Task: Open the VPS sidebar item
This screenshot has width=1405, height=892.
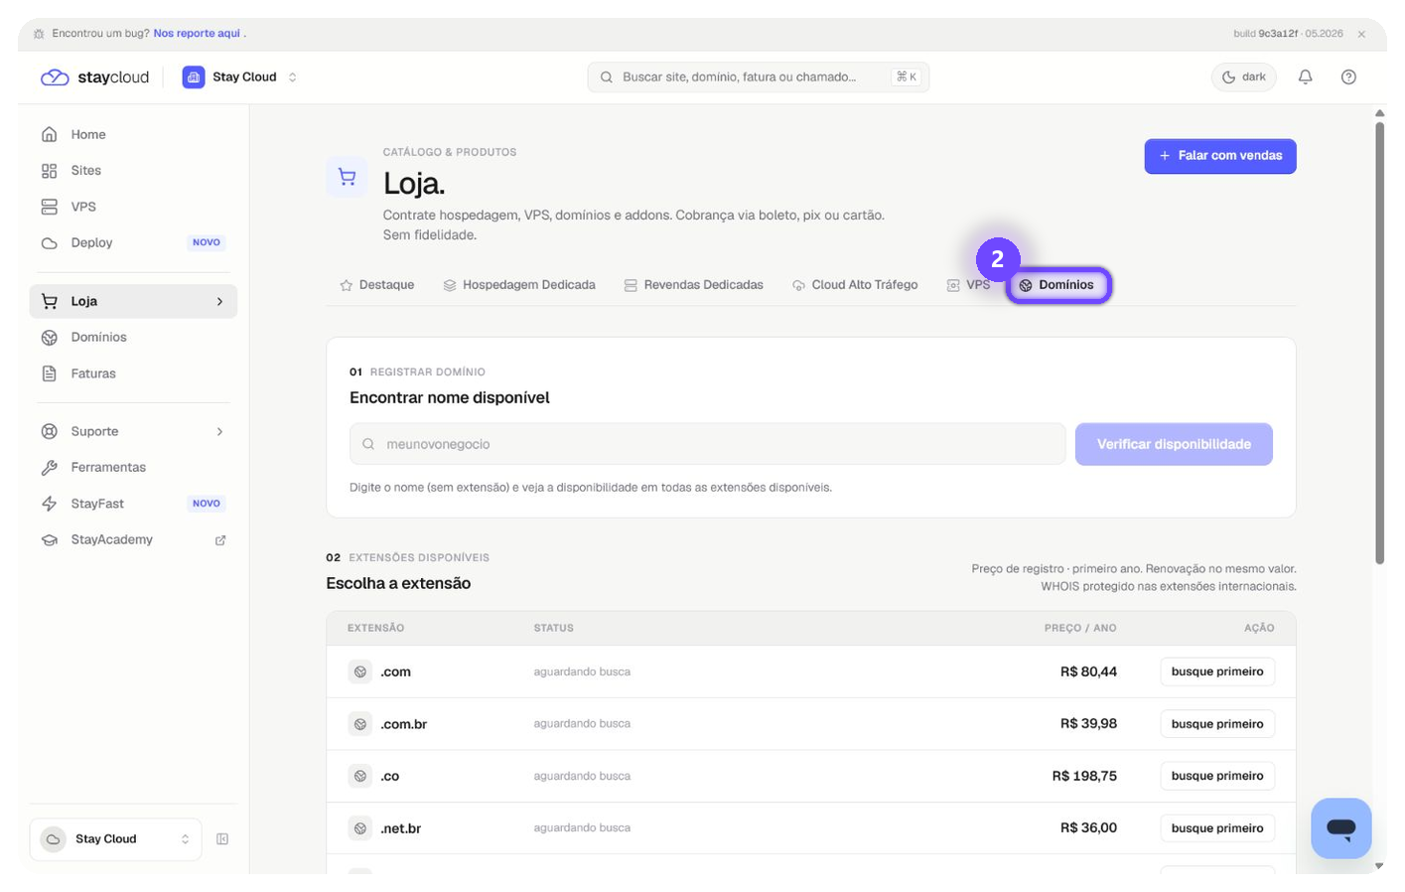Action: 133,207
